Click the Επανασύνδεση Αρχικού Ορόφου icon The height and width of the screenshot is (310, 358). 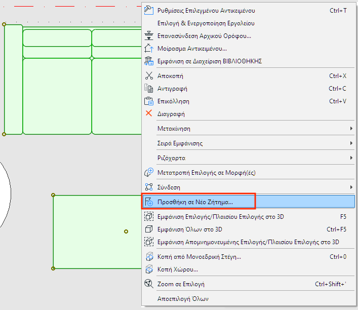pyautogui.click(x=149, y=35)
